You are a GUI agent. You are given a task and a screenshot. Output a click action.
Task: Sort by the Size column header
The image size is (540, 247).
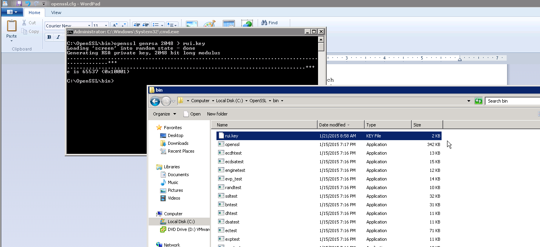point(427,125)
